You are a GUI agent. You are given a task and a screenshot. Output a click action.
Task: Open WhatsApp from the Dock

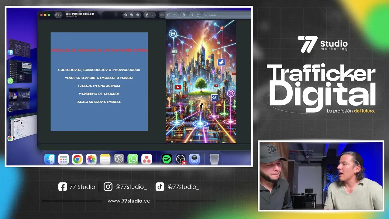133,159
